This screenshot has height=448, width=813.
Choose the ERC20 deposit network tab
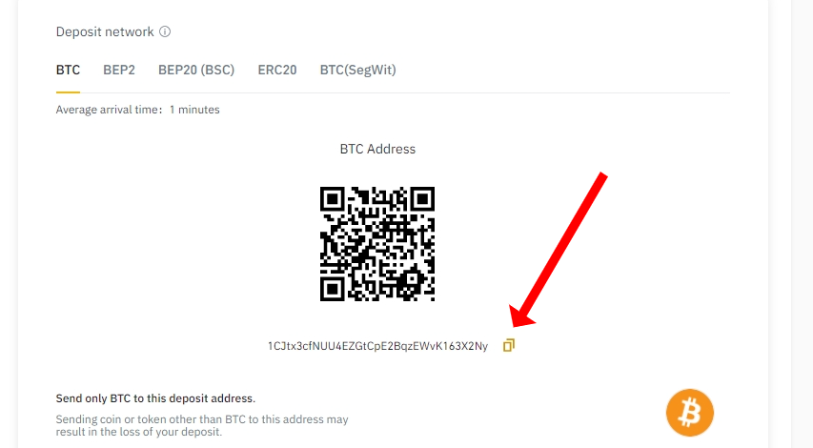[x=276, y=70]
